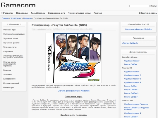Go to Переводы breadcrumb
Screen dimensions: 158x118
click(x=28, y=18)
